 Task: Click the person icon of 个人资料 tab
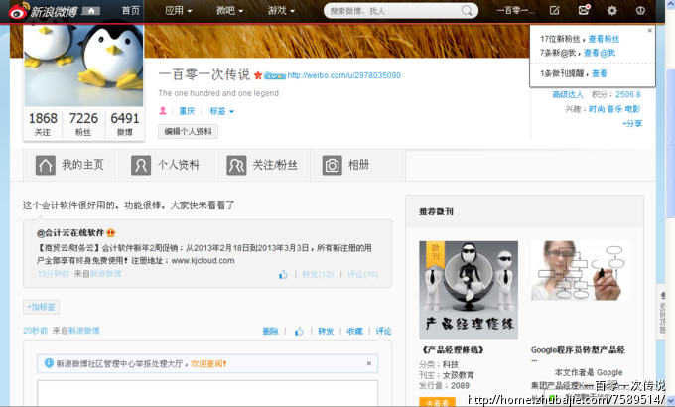141,165
